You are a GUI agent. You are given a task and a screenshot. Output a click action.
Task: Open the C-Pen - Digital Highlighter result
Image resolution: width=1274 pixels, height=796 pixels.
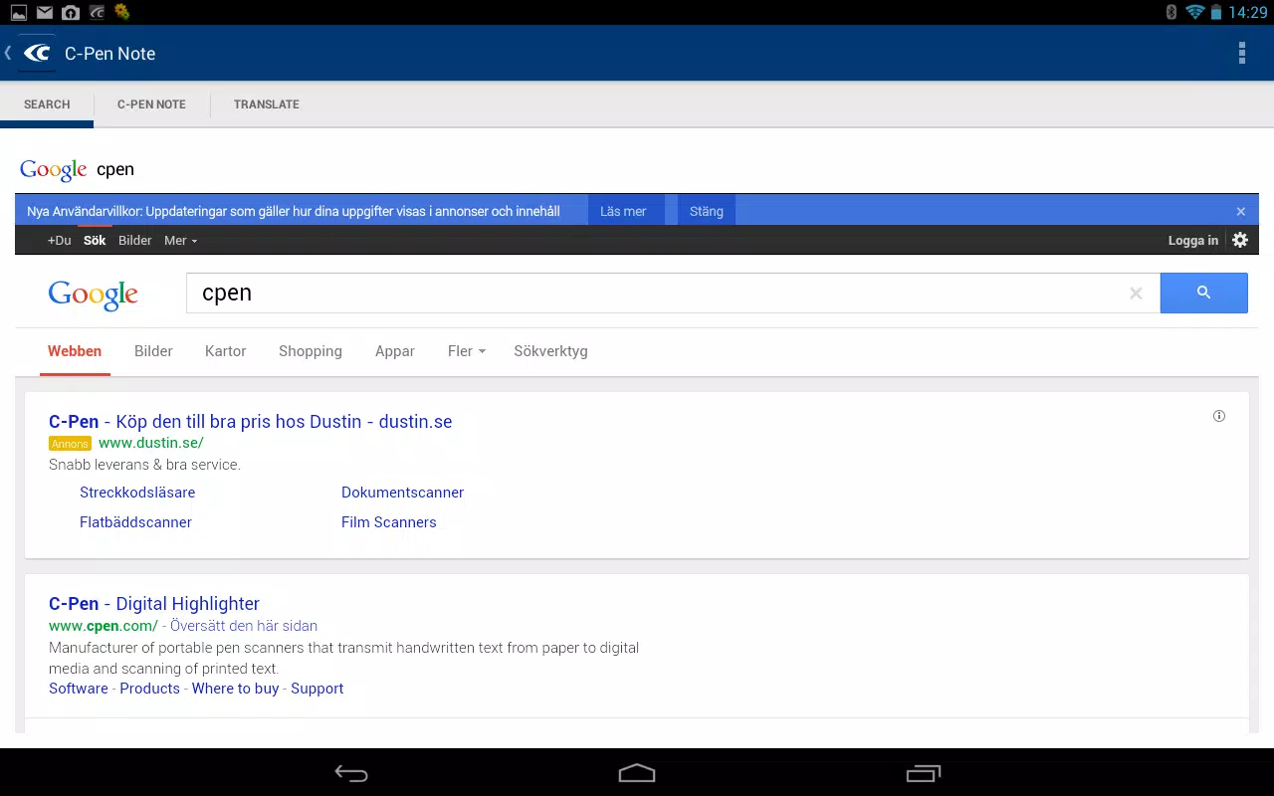coord(154,604)
